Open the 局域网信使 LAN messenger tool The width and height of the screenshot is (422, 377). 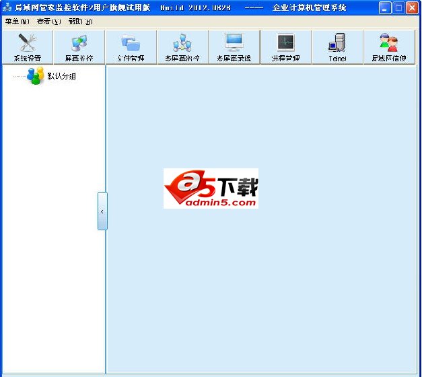tap(389, 47)
